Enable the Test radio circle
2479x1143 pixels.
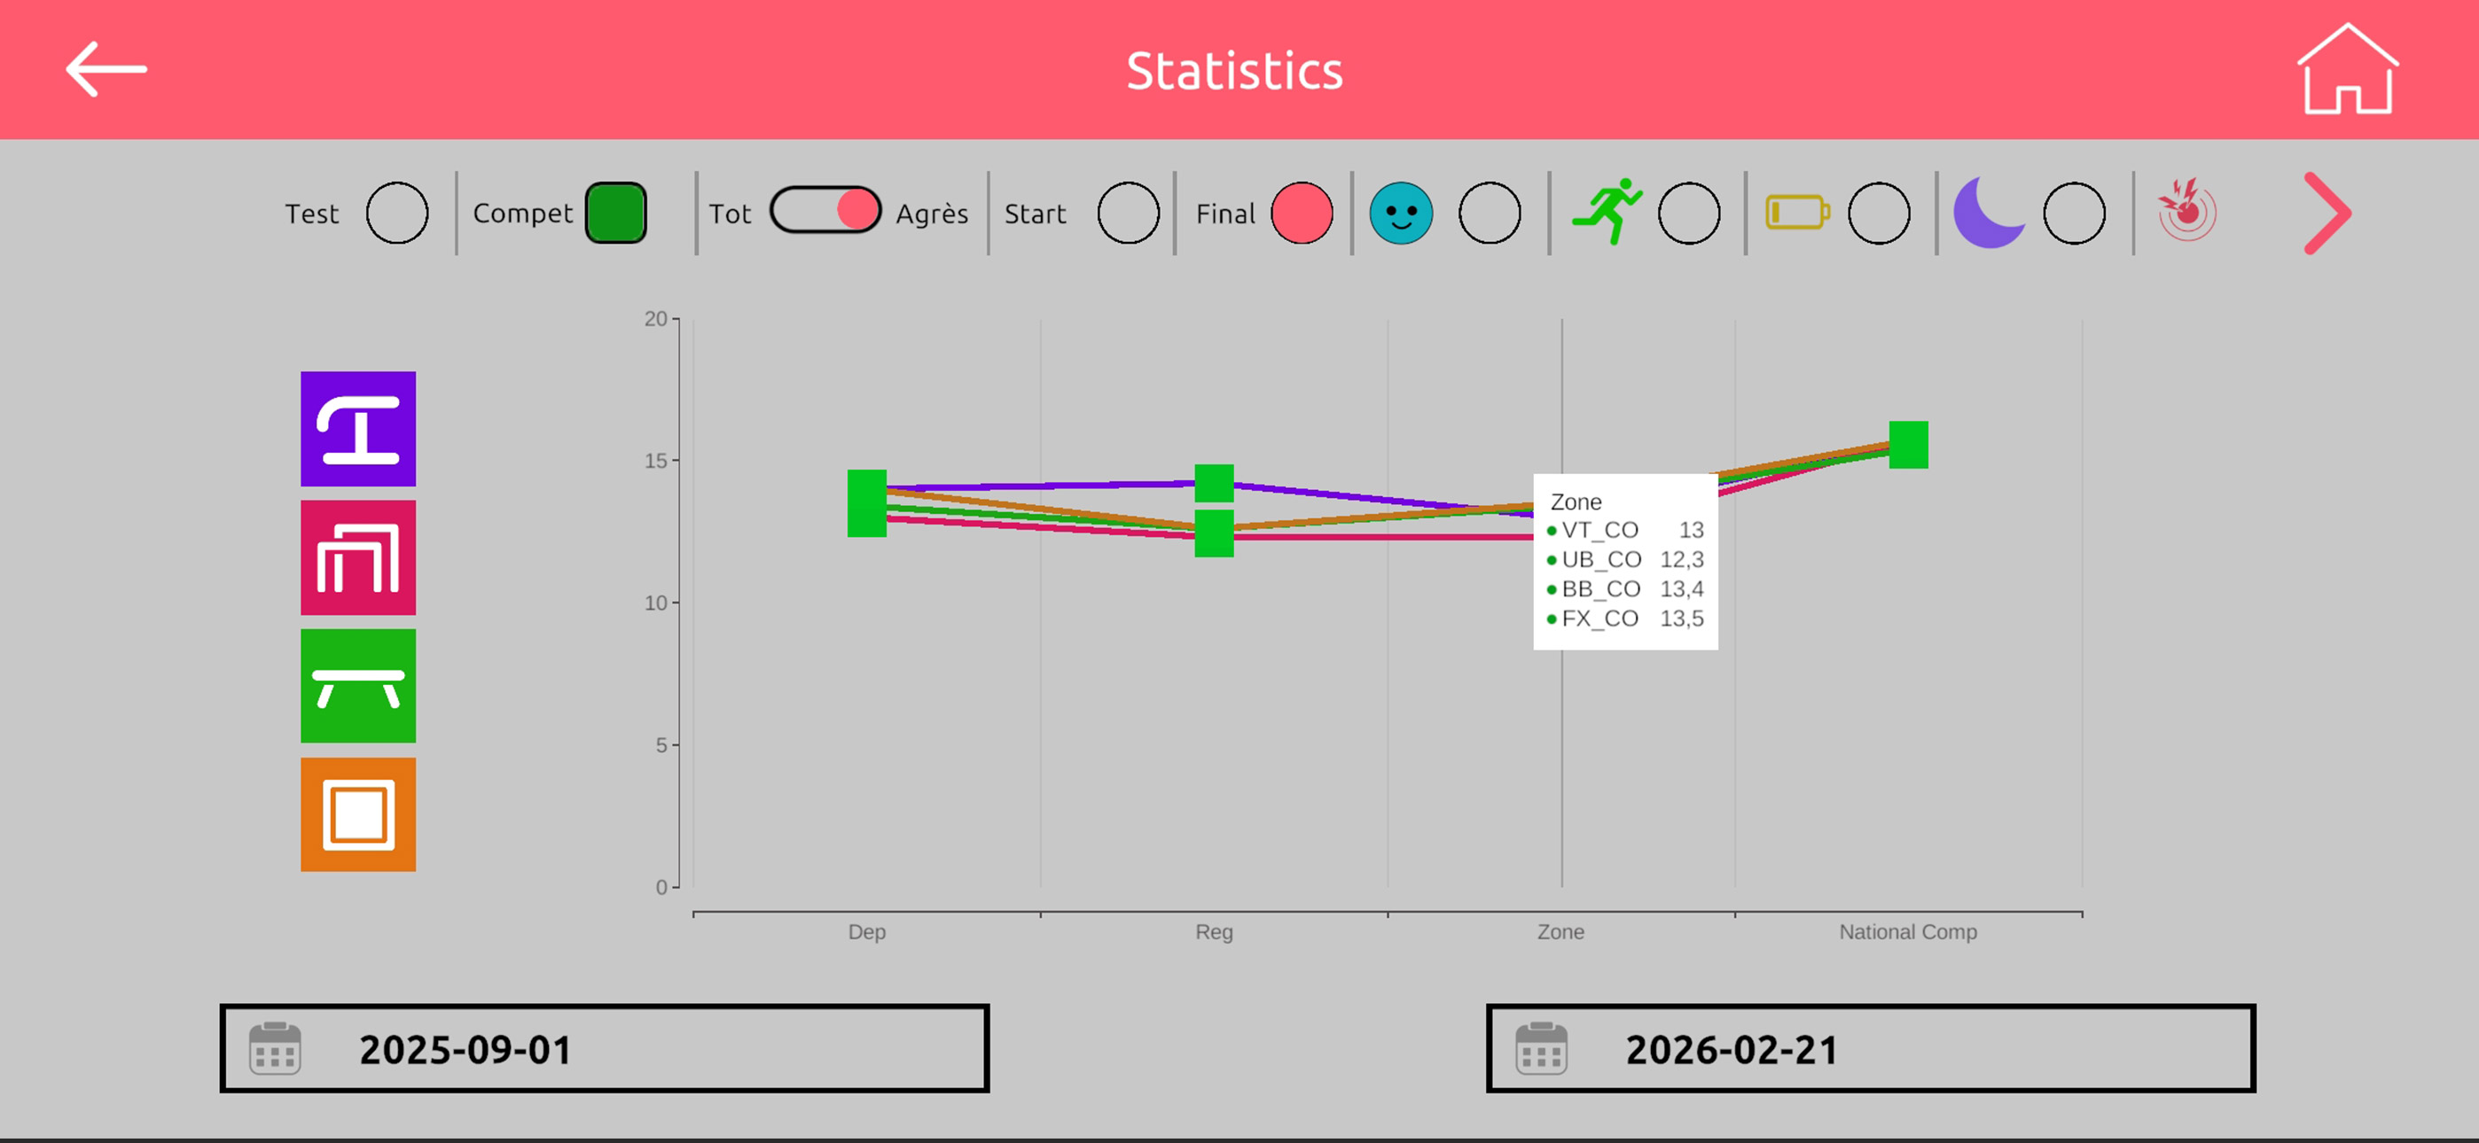coord(396,213)
